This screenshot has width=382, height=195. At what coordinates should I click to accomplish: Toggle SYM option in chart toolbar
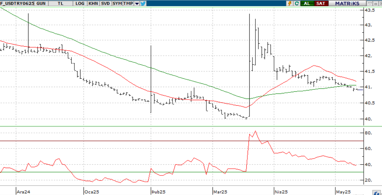pyautogui.click(x=117, y=3)
